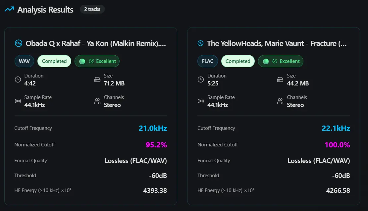Click the people icon by Channels in WAV card
This screenshot has height=211, width=368.
pos(97,101)
